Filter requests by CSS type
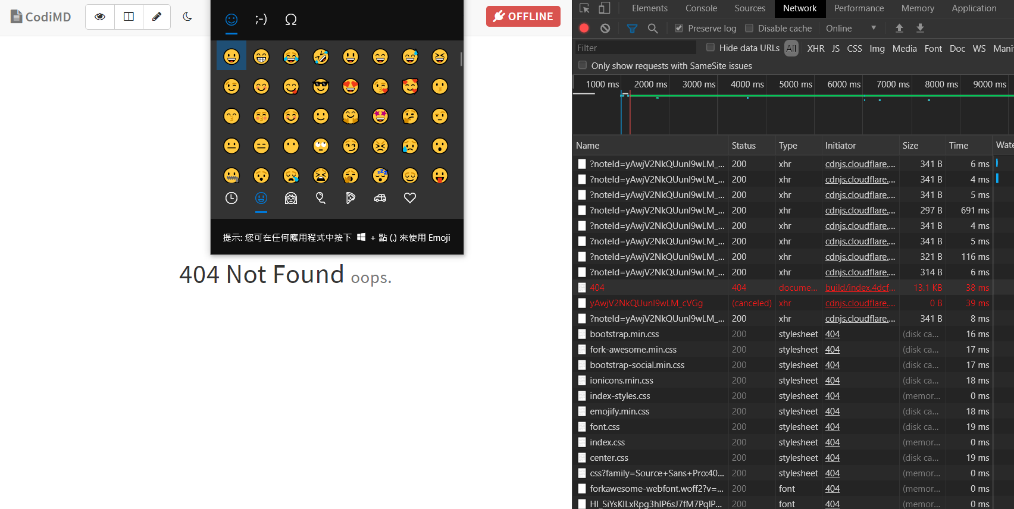 (x=854, y=48)
